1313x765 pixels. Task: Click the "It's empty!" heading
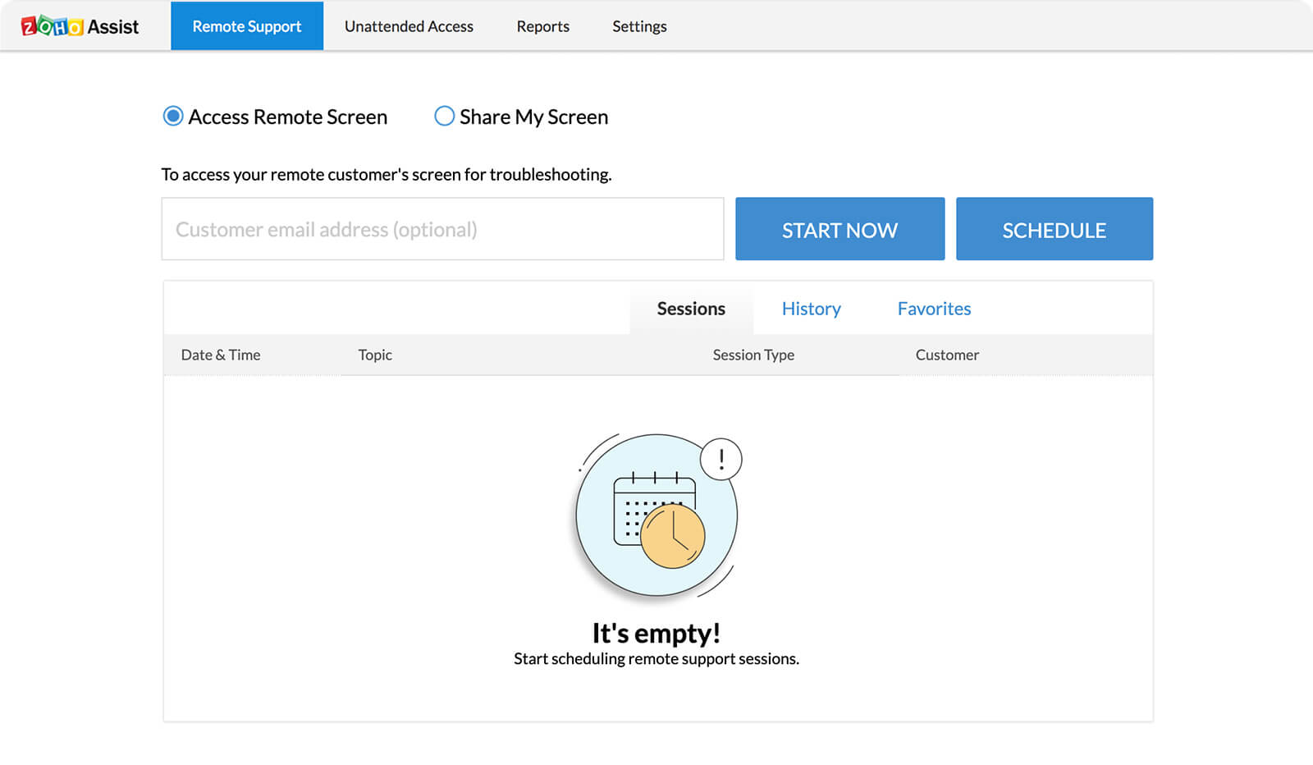[656, 633]
